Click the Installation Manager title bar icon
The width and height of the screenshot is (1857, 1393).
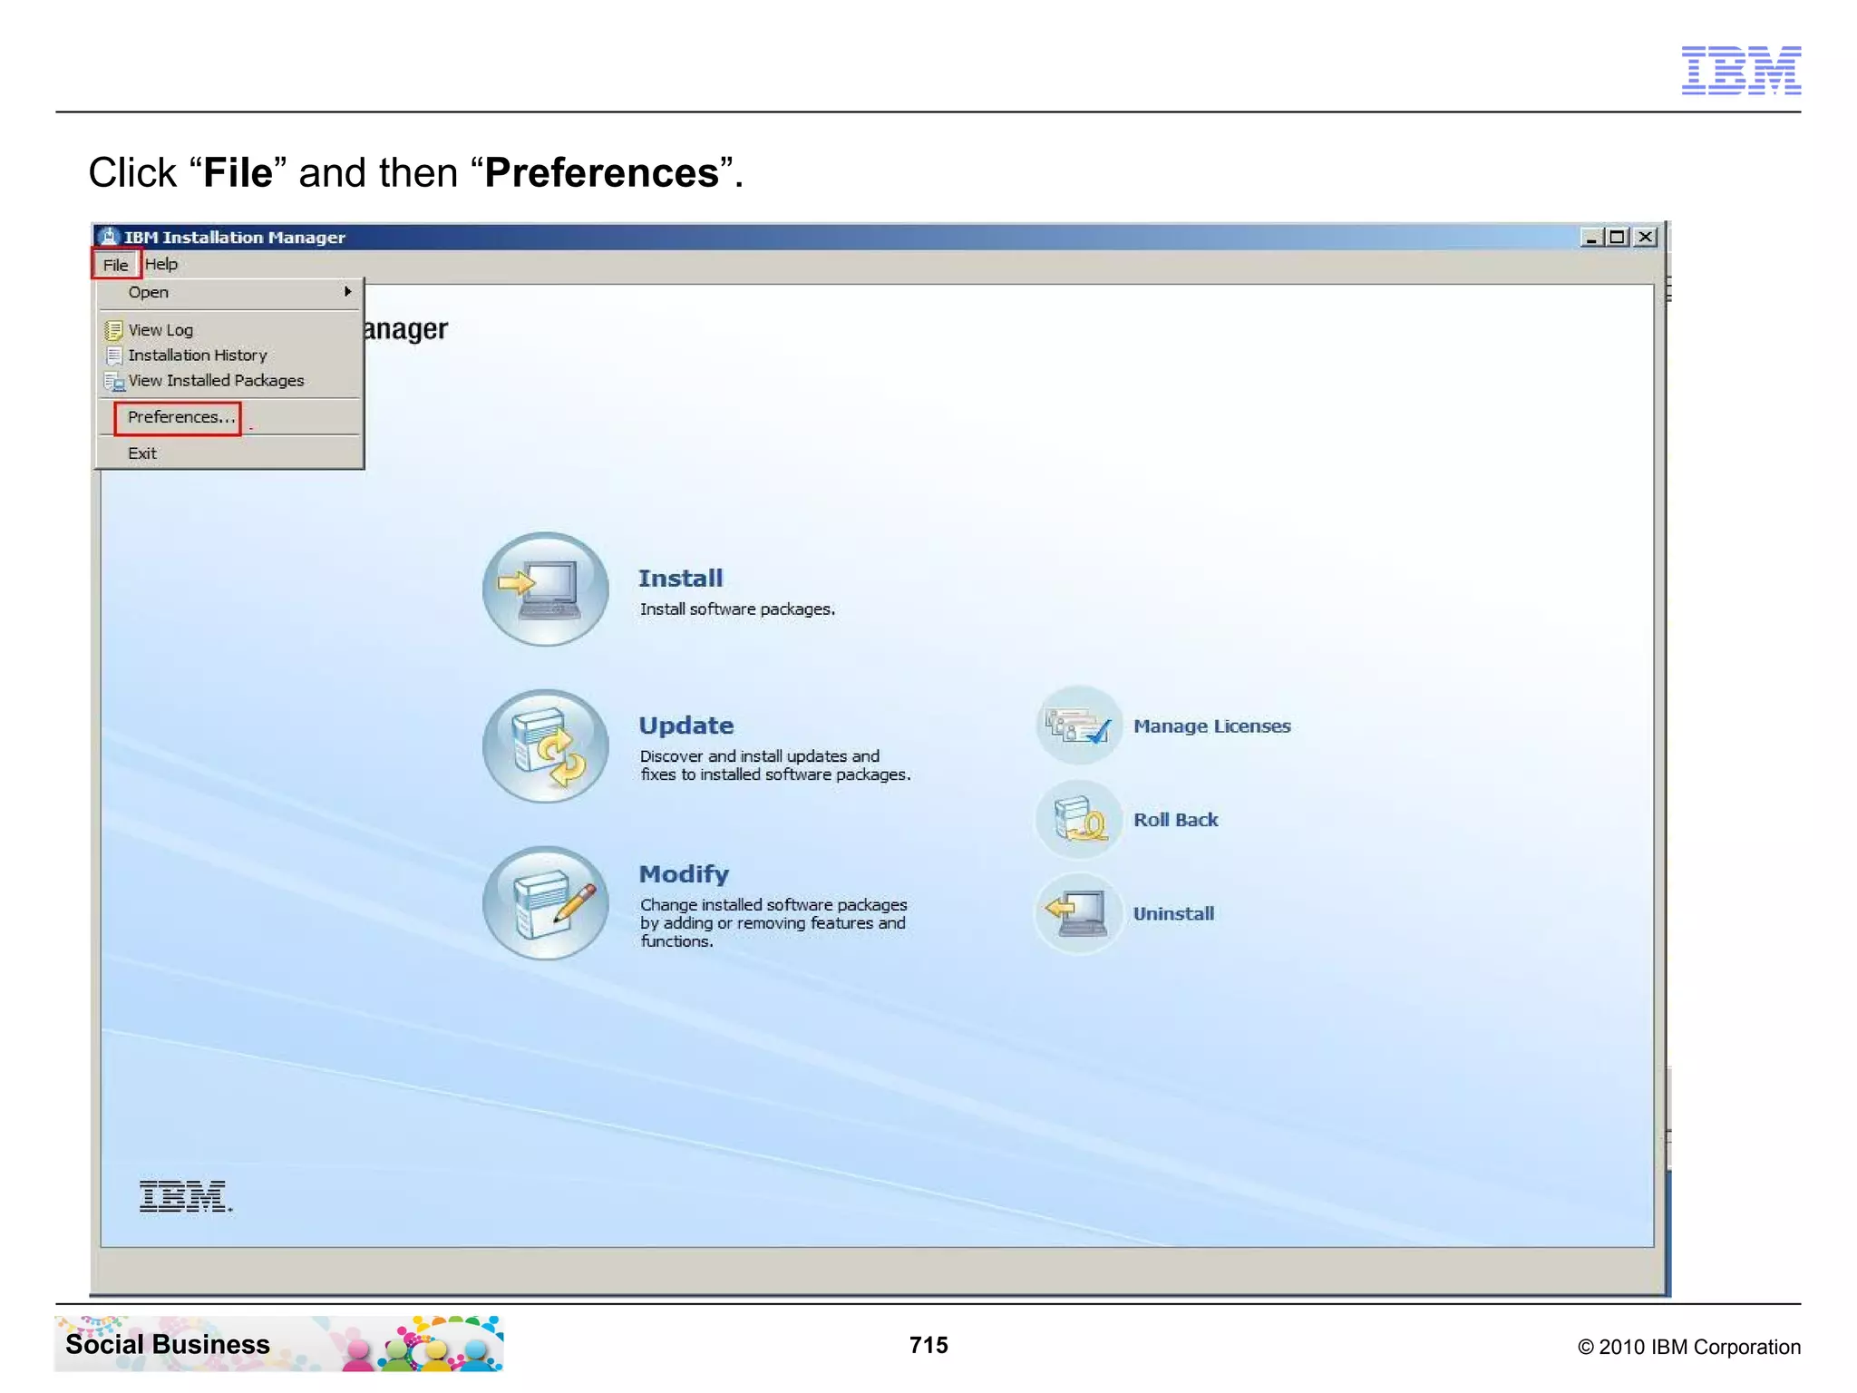tap(109, 237)
